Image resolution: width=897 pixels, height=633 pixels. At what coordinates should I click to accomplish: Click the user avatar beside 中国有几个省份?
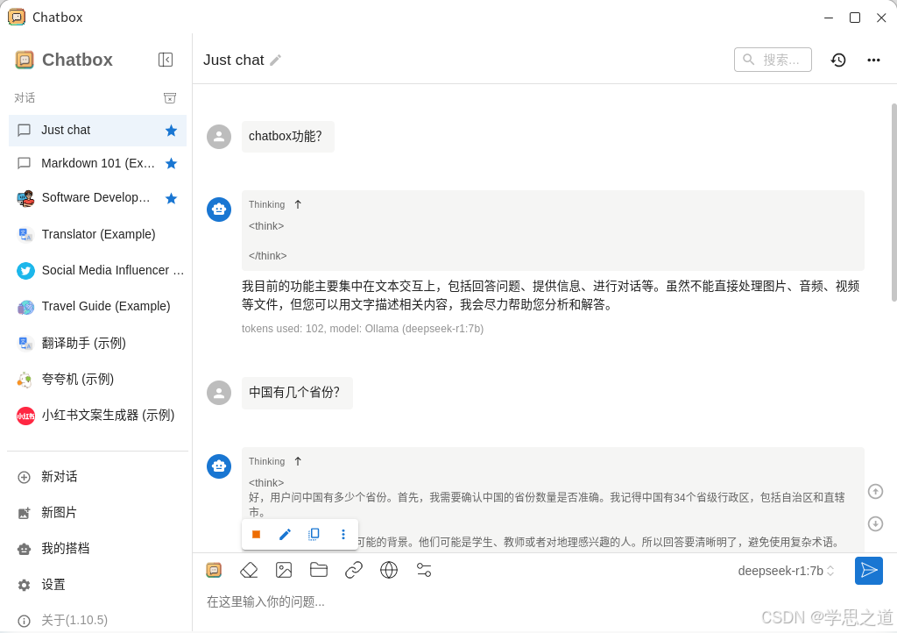point(218,393)
